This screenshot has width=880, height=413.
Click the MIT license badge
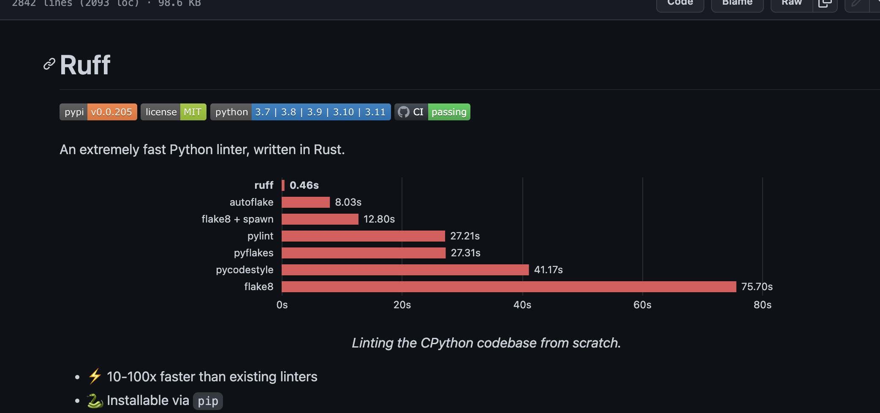click(x=173, y=112)
